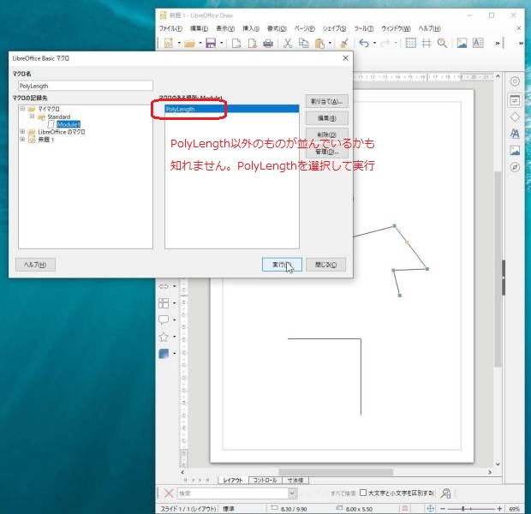Open the New document dropdown arrow

[x=179, y=43]
